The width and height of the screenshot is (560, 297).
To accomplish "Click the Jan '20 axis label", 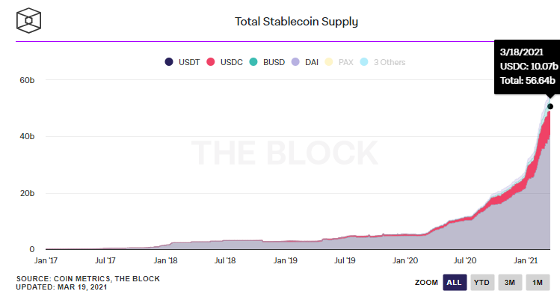I will pos(405,260).
